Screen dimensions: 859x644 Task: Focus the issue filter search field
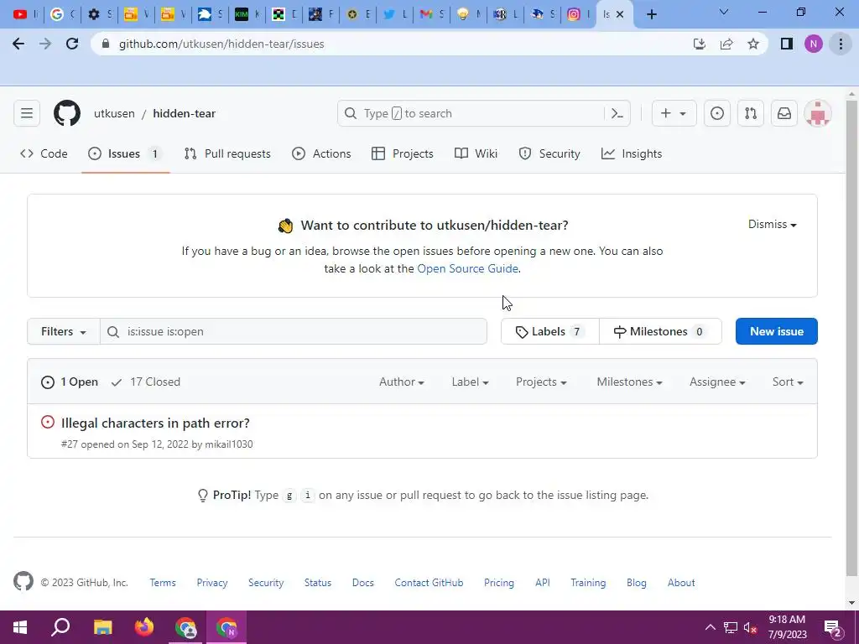click(x=294, y=331)
